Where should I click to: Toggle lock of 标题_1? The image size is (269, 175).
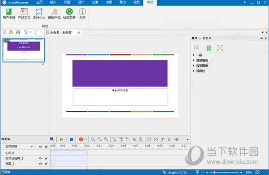coord(46,164)
